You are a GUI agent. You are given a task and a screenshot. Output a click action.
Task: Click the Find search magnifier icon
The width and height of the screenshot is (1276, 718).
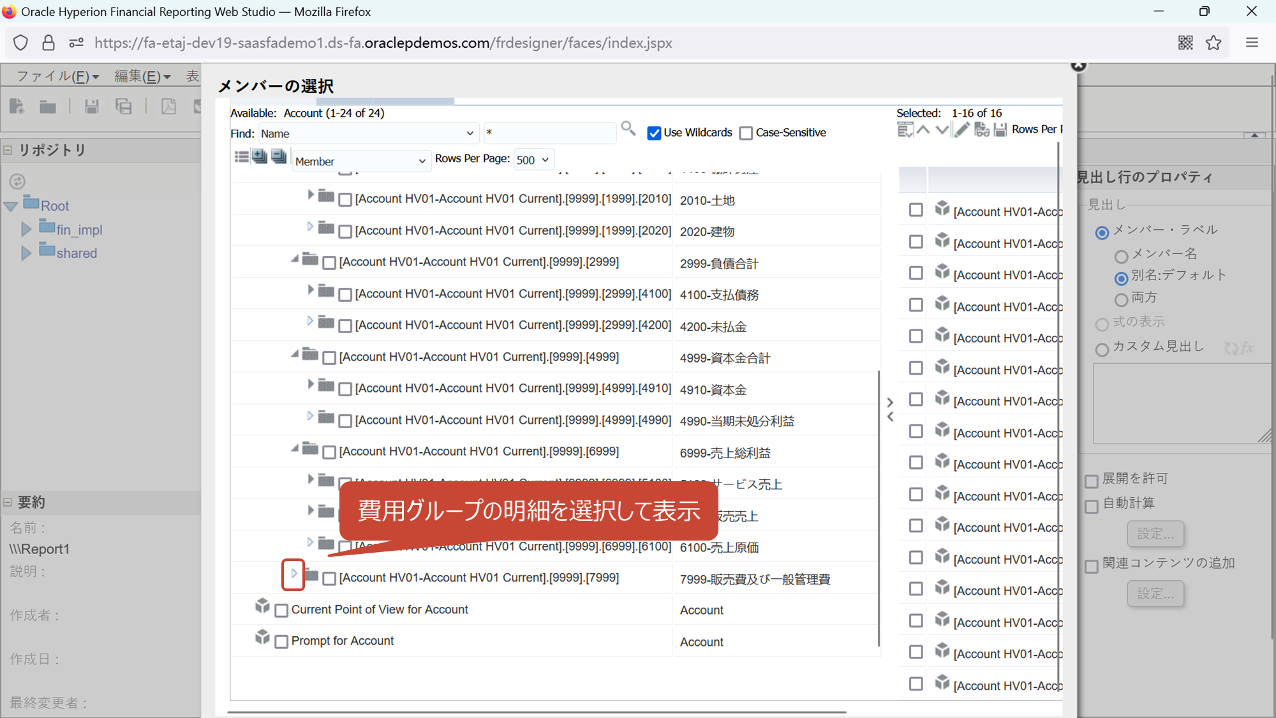pos(628,129)
